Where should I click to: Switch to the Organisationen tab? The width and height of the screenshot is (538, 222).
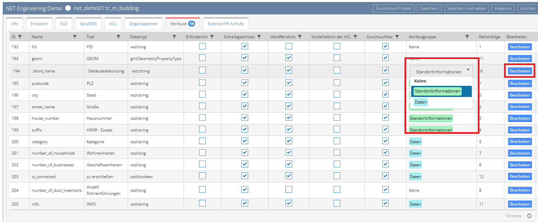tap(143, 23)
